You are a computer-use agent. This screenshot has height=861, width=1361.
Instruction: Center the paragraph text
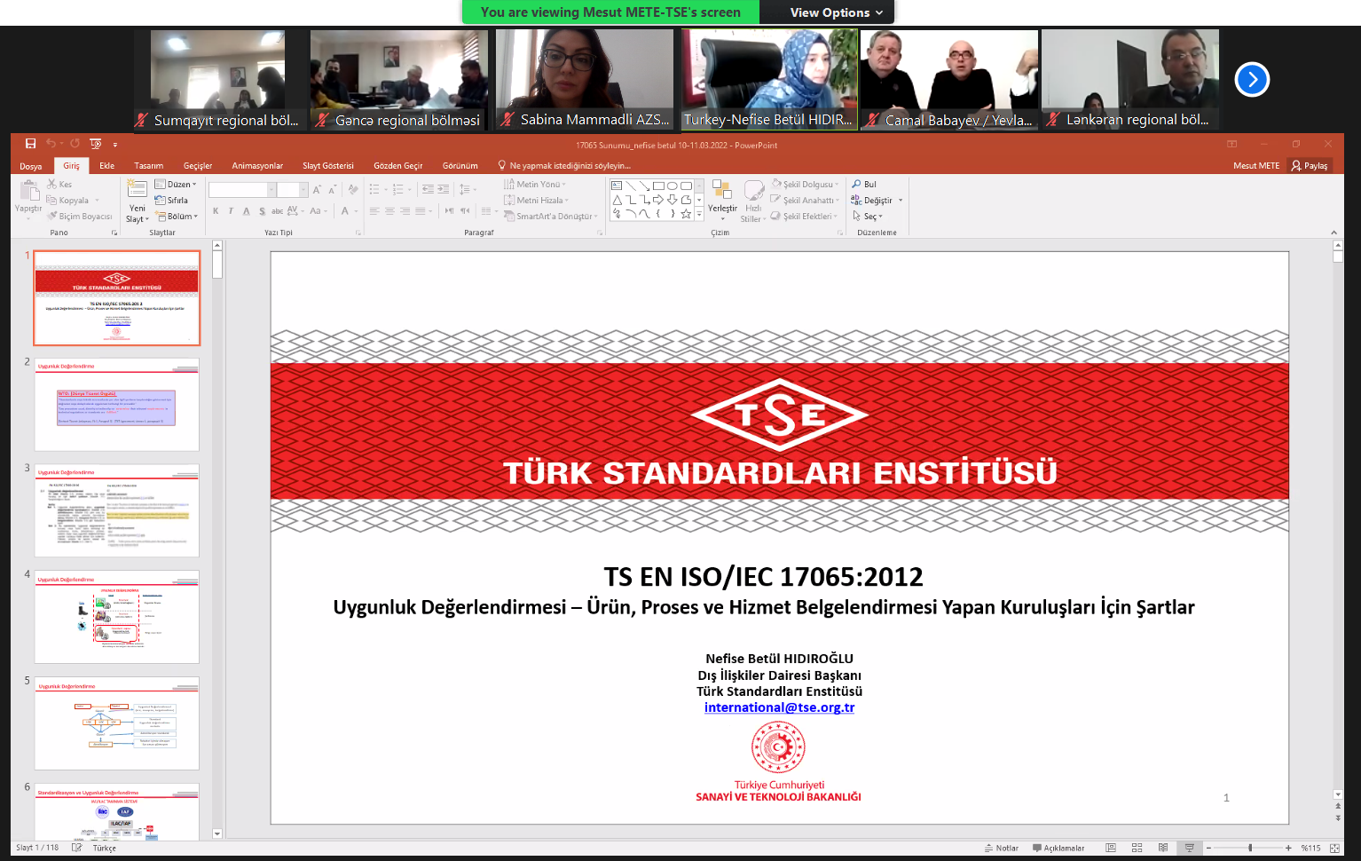tap(389, 211)
